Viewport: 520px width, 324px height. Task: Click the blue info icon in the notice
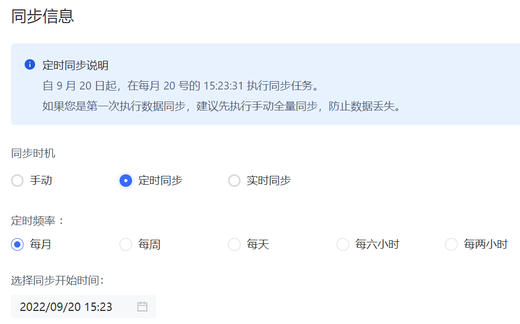(30, 65)
